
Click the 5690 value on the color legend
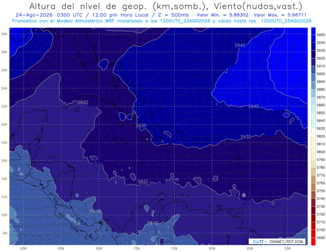tap(321, 238)
